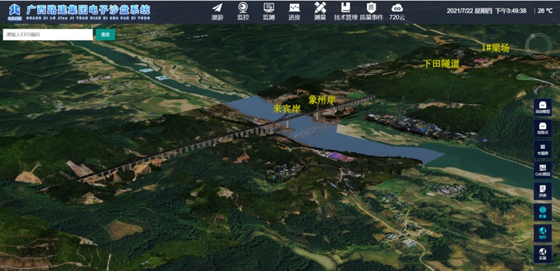Open the 专题图 thematic map button
Screen dimensions: 560x271
point(542,149)
